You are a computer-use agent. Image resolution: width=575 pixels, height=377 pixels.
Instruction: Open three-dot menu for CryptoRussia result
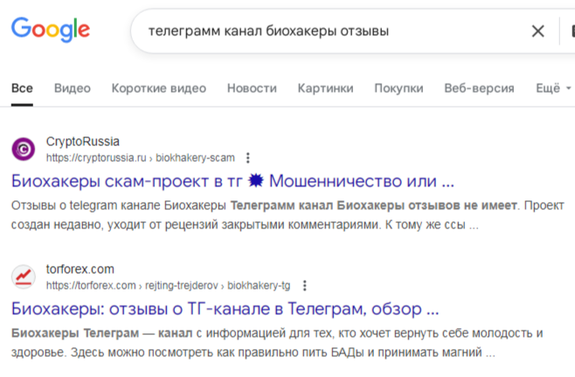(248, 157)
